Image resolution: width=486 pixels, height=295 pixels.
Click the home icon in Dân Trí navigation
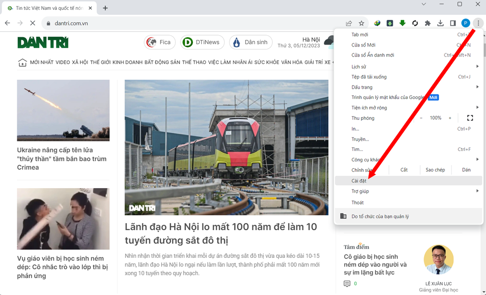click(x=22, y=62)
